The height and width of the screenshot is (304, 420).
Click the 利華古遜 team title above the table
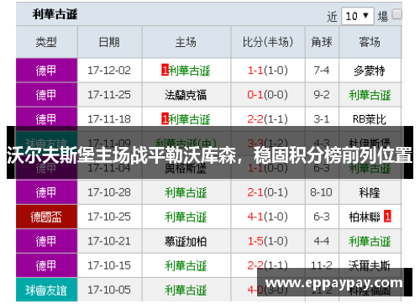point(55,14)
